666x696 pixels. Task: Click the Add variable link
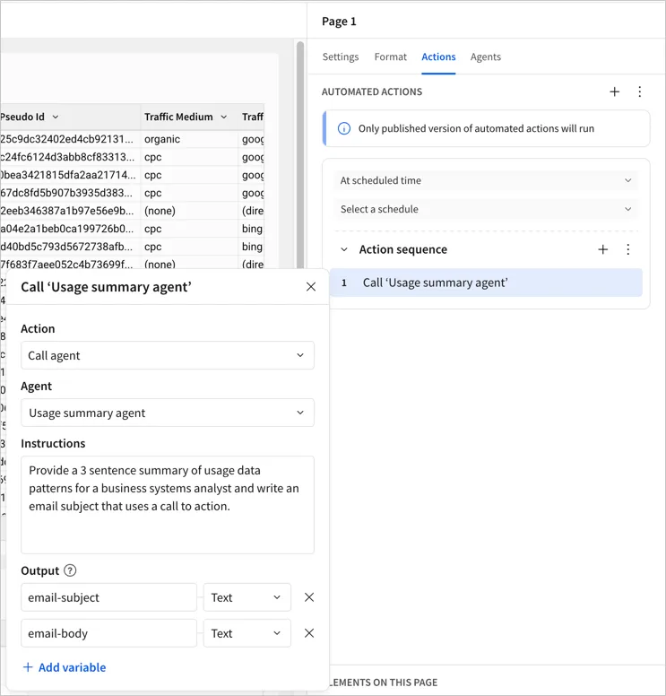click(x=65, y=667)
